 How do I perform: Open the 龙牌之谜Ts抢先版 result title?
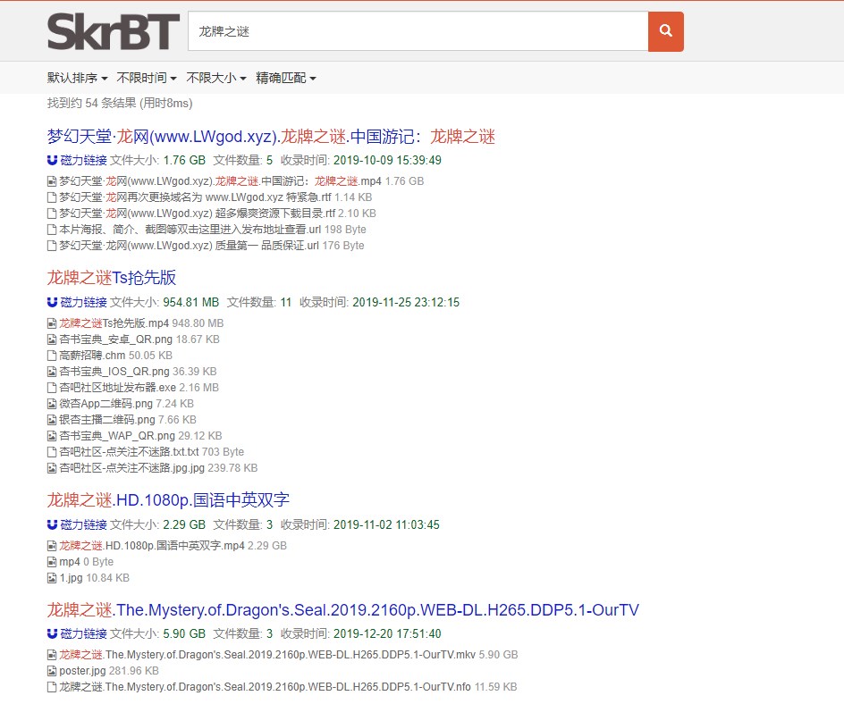[112, 278]
